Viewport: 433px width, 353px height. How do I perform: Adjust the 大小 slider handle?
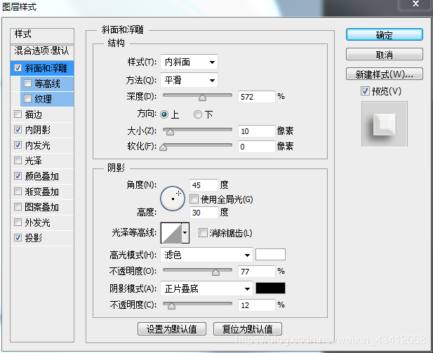coord(170,132)
